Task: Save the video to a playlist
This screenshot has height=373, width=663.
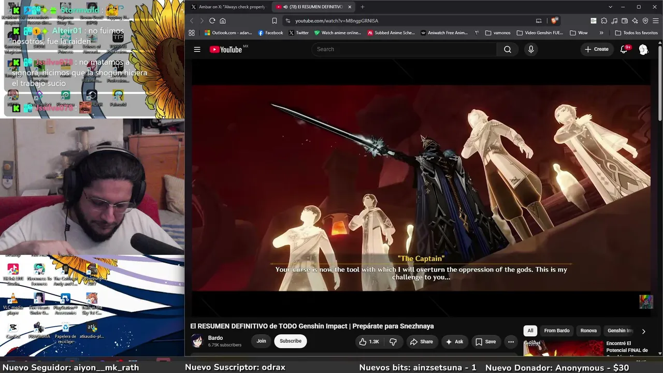Action: (x=486, y=341)
